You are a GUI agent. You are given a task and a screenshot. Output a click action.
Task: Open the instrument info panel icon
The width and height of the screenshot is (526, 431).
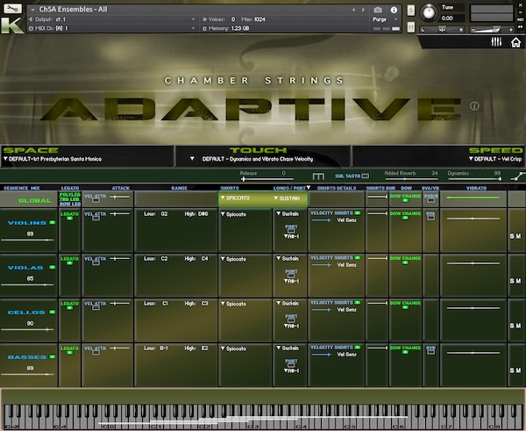pyautogui.click(x=394, y=10)
